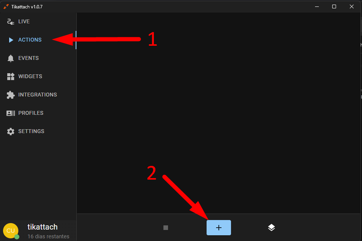Click the layers stack icon in bottom bar
Screen dimensions: 362x241
pyautogui.click(x=271, y=228)
